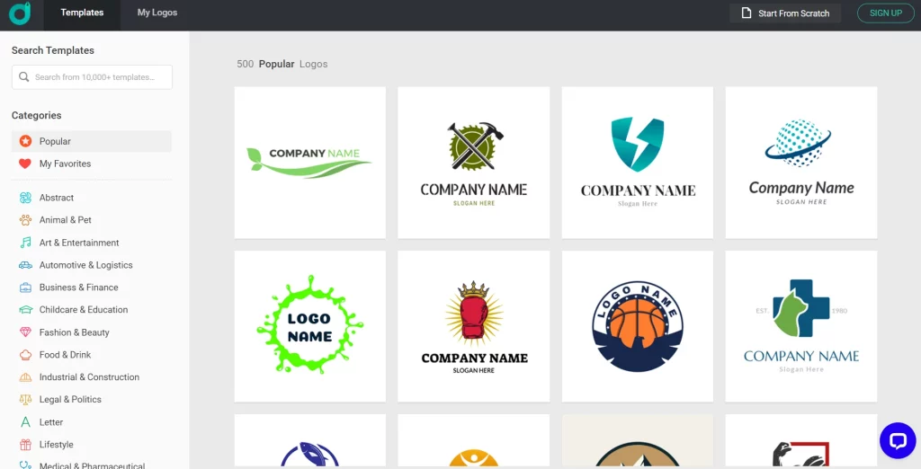The width and height of the screenshot is (921, 469).
Task: Select the Abstract category icon
Action: [25, 198]
